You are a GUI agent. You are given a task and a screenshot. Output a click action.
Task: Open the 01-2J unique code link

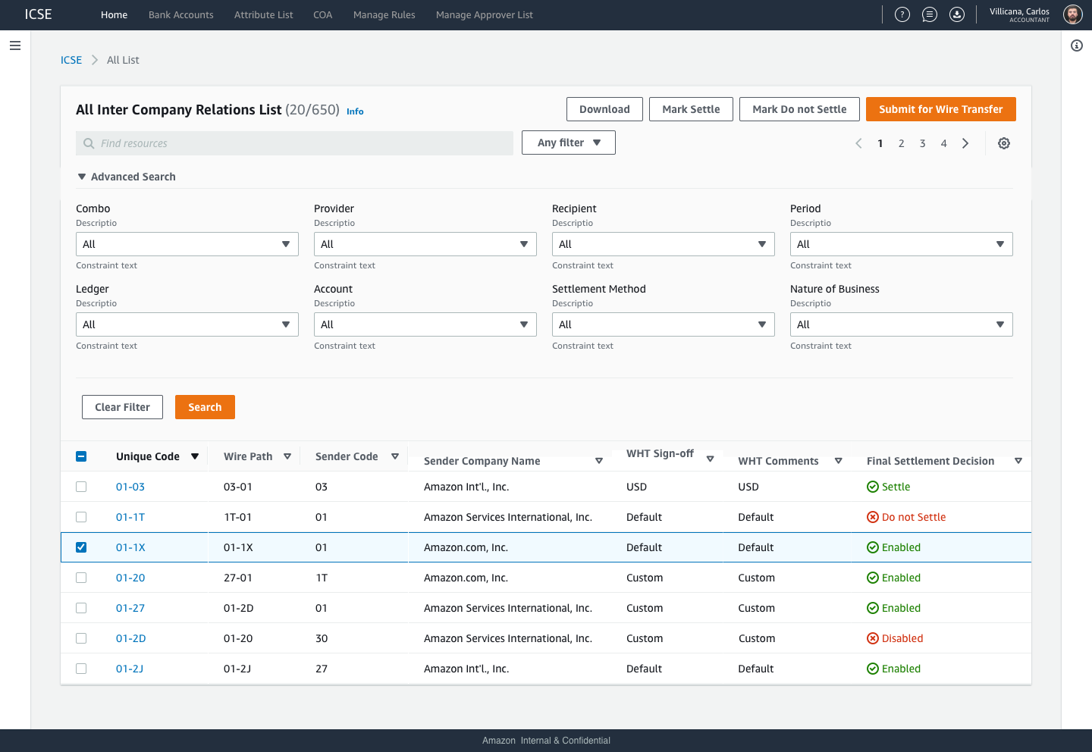[130, 669]
